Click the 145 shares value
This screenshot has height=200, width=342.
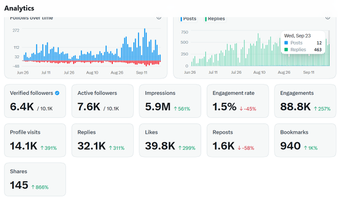pyautogui.click(x=19, y=185)
